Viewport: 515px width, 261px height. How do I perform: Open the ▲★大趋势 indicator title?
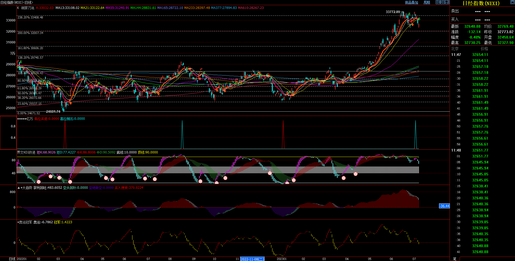pyautogui.click(x=25, y=188)
